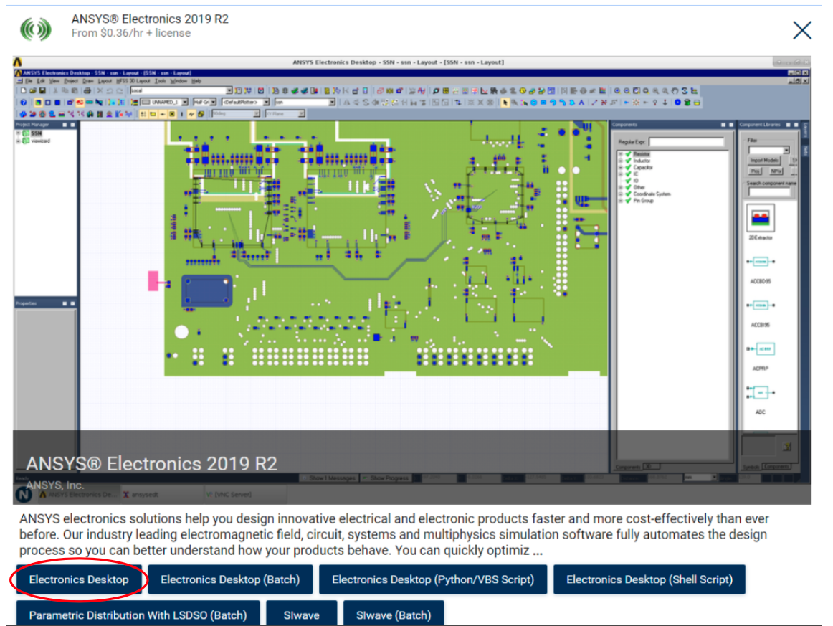Select the arrow pointer selection tool
The height and width of the screenshot is (626, 833).
coord(505,103)
